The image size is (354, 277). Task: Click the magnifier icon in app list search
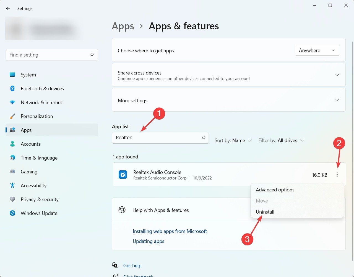pyautogui.click(x=204, y=138)
